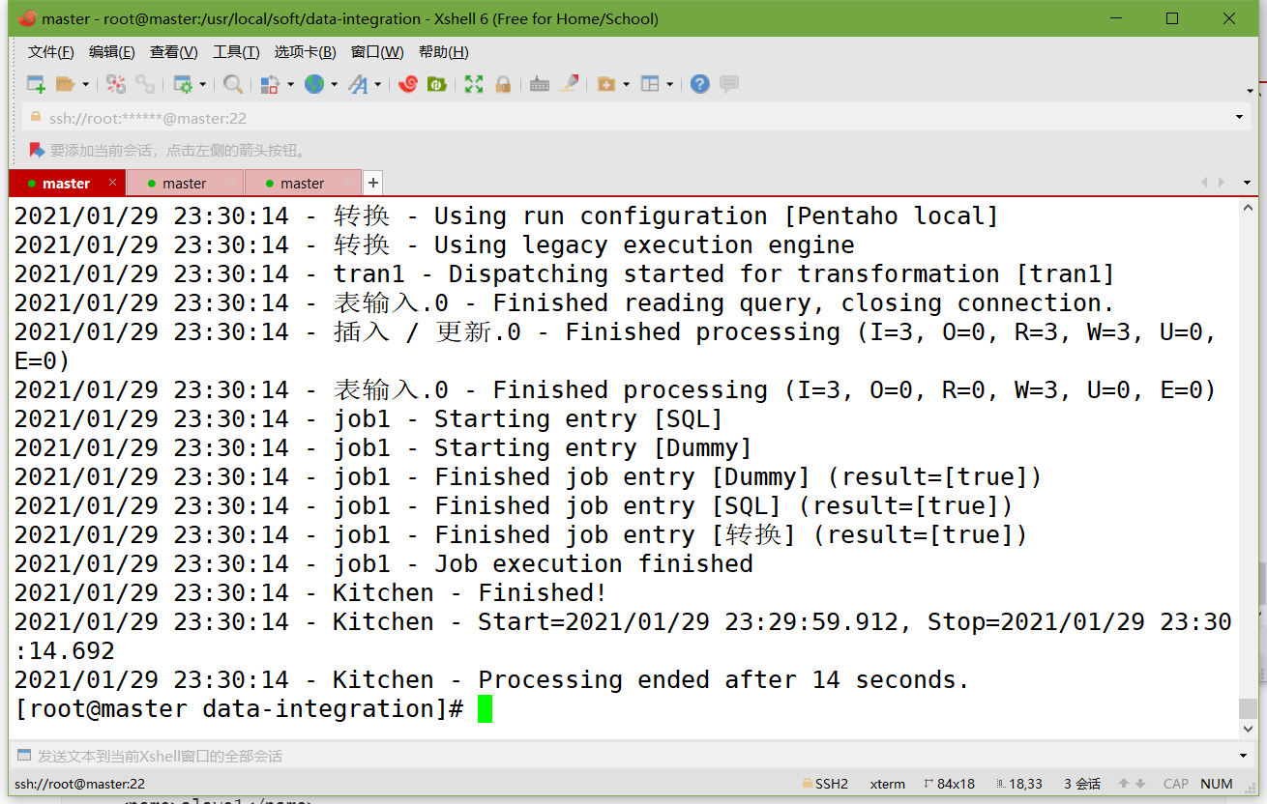Viewport: 1267px width, 804px height.
Task: Open Help with the blue question icon
Action: (700, 84)
